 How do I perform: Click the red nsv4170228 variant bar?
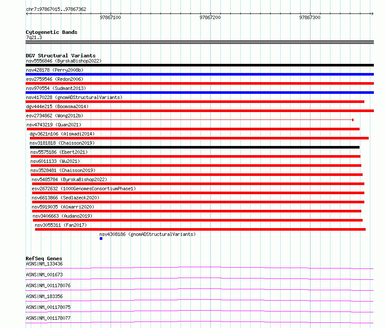(x=195, y=102)
